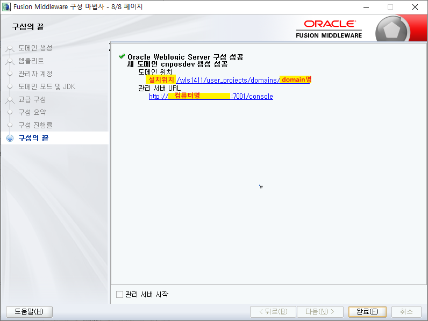Click the "관리 서버 URL" label

tap(159, 88)
